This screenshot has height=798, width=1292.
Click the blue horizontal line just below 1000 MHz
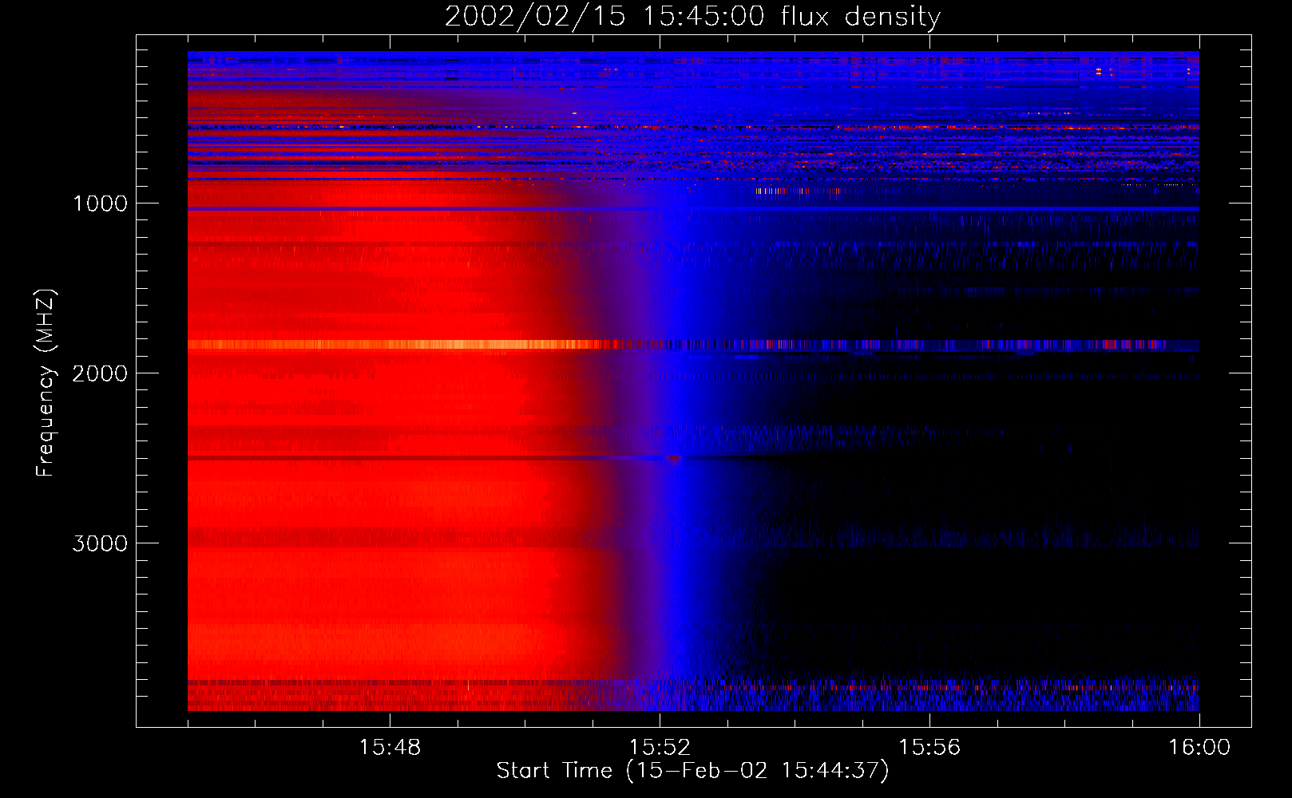click(693, 208)
